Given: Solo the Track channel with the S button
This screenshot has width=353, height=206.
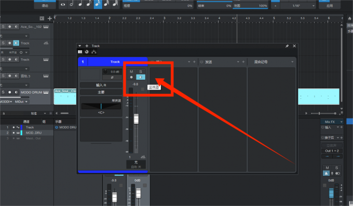Looking at the screenshot, I should tap(141, 71).
